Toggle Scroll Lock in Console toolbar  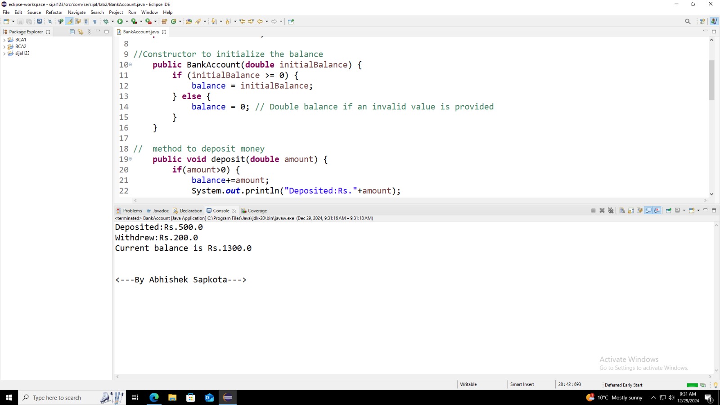631,211
